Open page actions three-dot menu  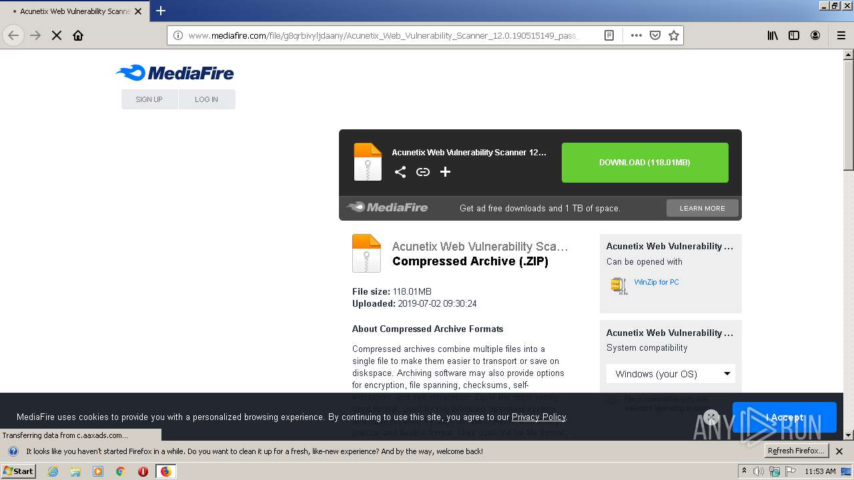tap(636, 35)
